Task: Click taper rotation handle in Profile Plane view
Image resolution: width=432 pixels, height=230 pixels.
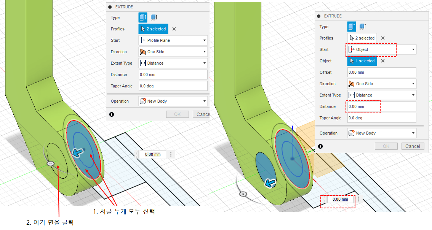Action: 50,164
